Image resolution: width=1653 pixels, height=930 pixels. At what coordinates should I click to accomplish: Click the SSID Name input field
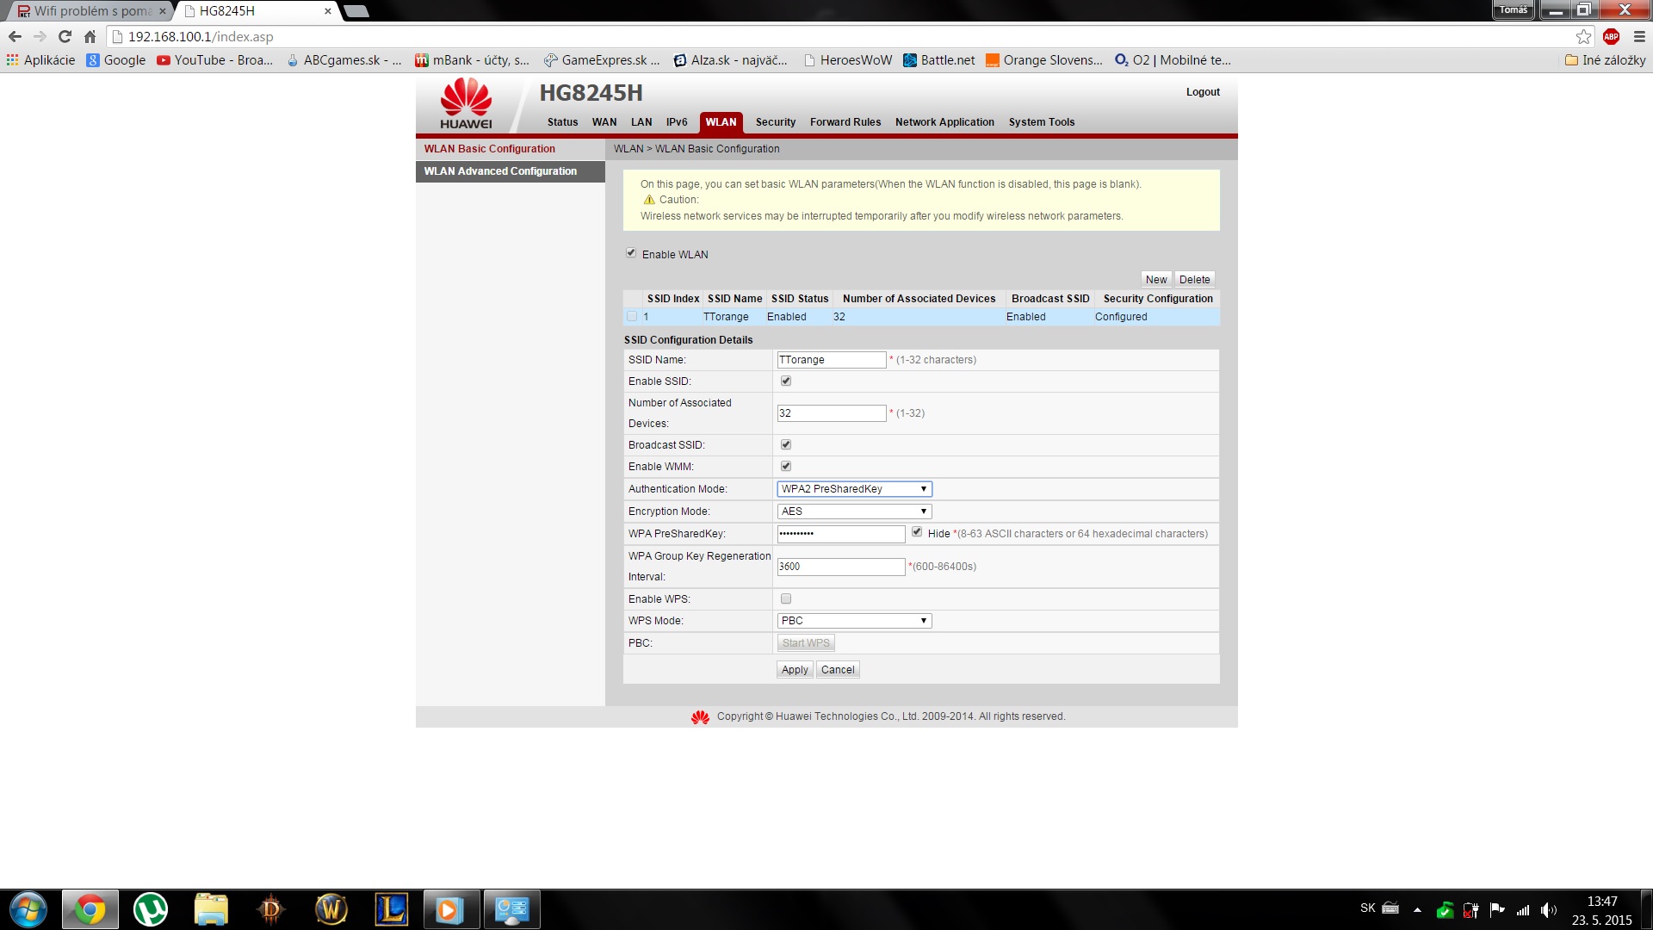tap(831, 360)
